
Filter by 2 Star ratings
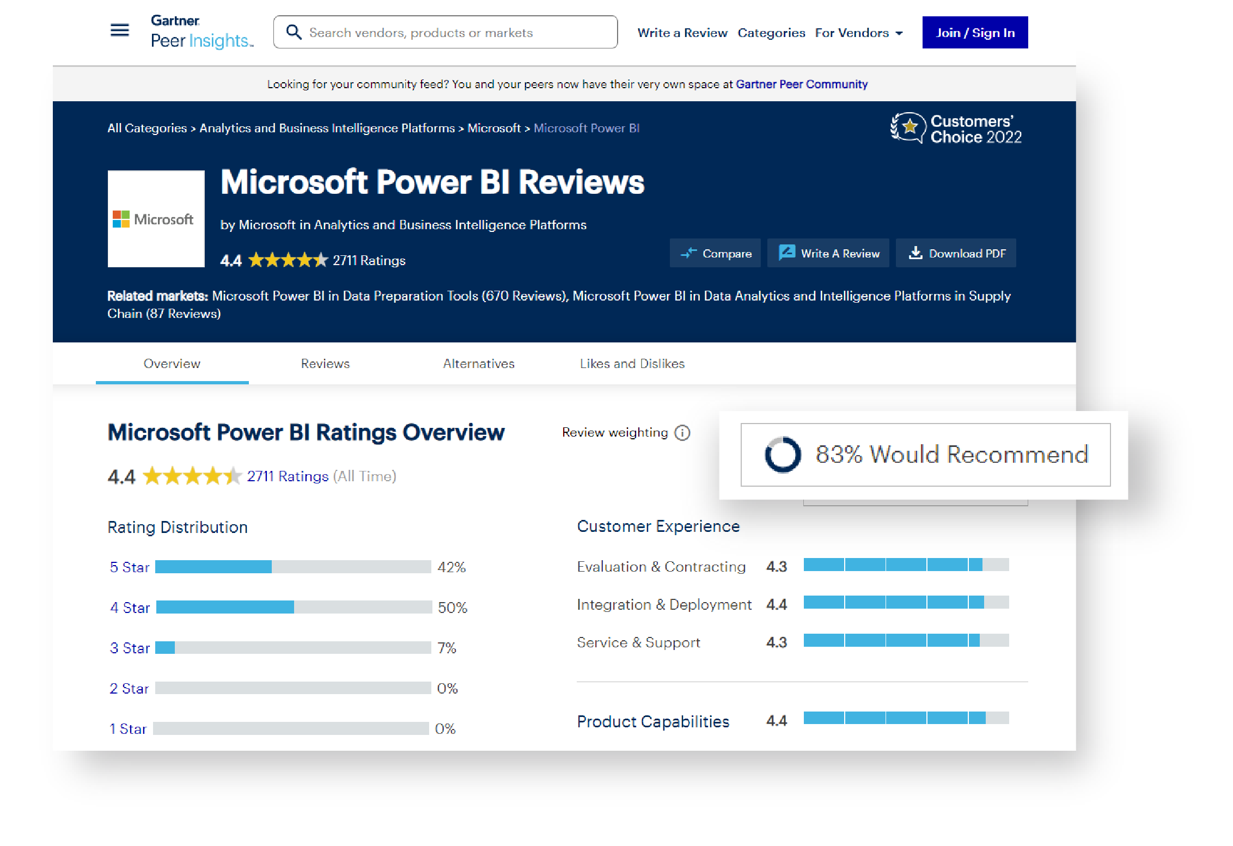(129, 689)
